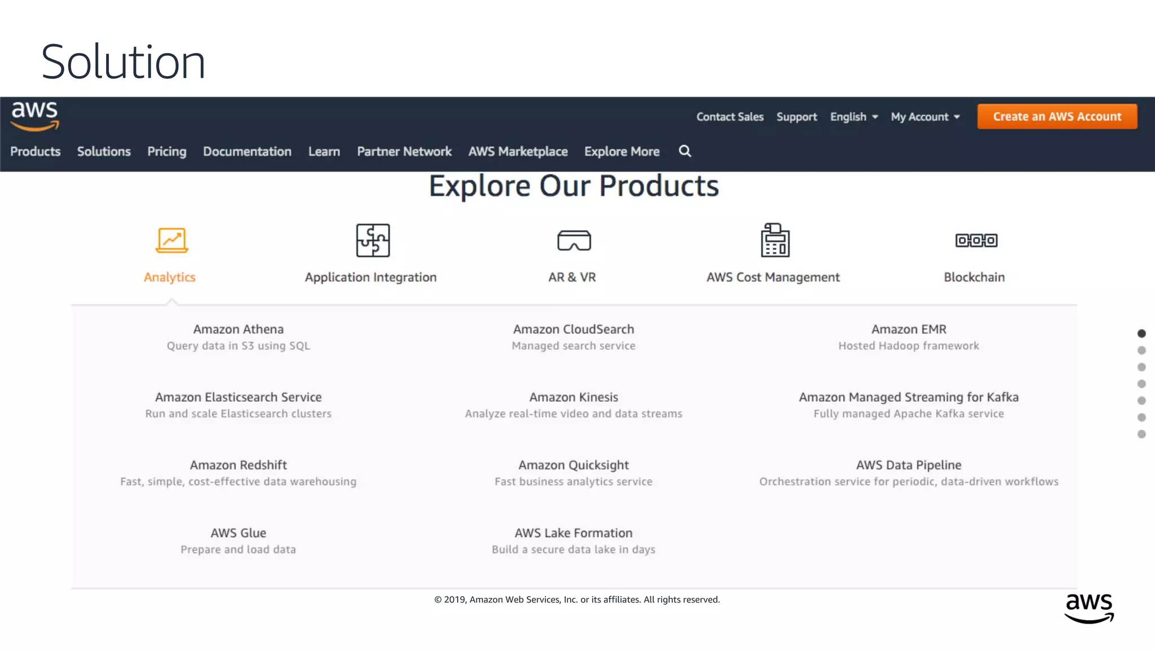The height and width of the screenshot is (650, 1155).
Task: Open the search magnifier icon
Action: 685,151
